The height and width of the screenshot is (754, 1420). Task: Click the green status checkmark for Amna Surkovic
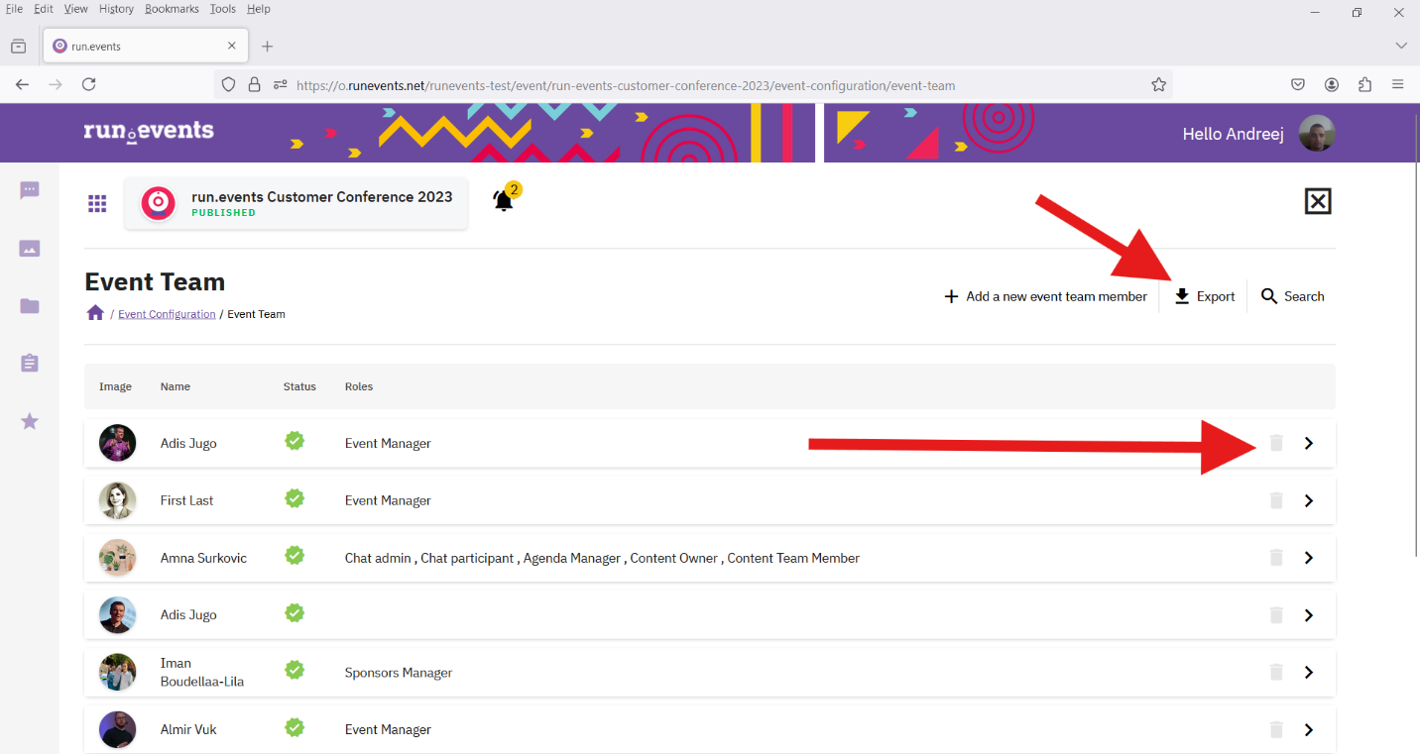tap(295, 556)
